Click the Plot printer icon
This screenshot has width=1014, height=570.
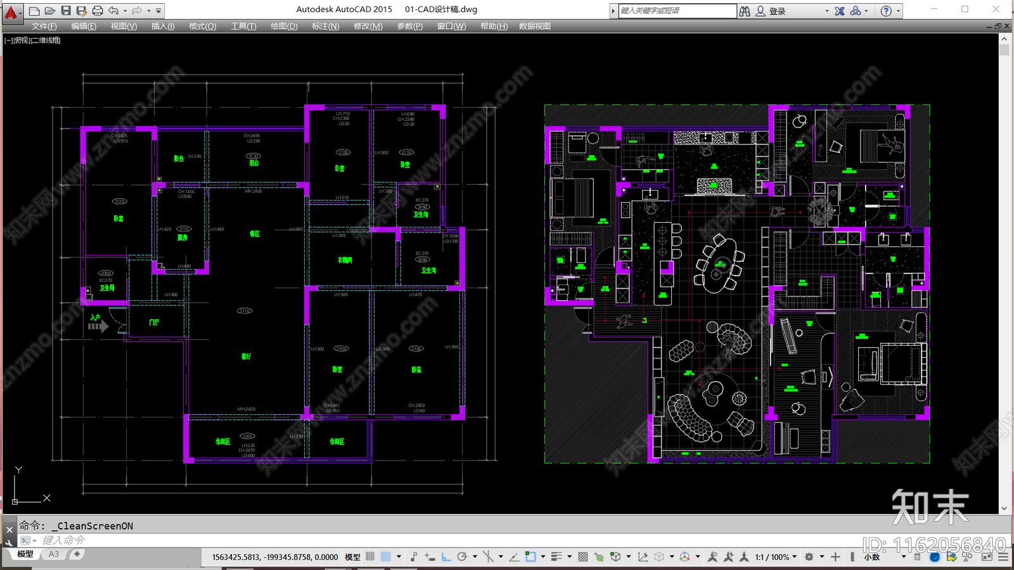coord(98,11)
